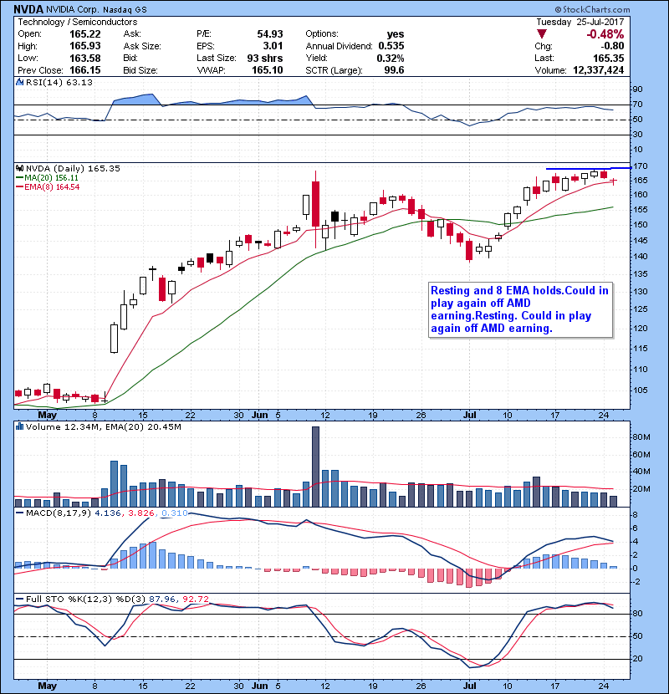Click the green MA(20) legend line
The image size is (669, 694).
coord(18,178)
